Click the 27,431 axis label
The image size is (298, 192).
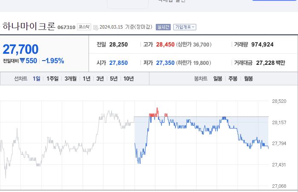tap(279, 165)
